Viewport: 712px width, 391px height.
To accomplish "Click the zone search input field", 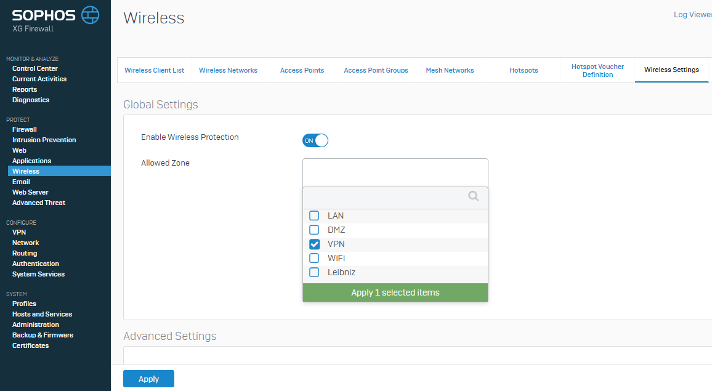I will click(382, 196).
